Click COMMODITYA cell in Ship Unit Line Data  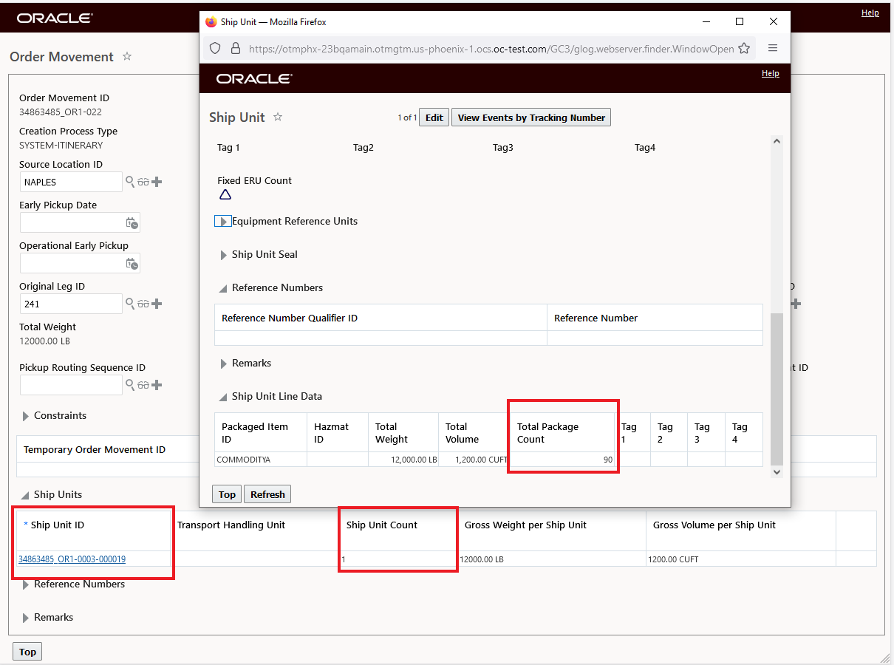pyautogui.click(x=261, y=460)
